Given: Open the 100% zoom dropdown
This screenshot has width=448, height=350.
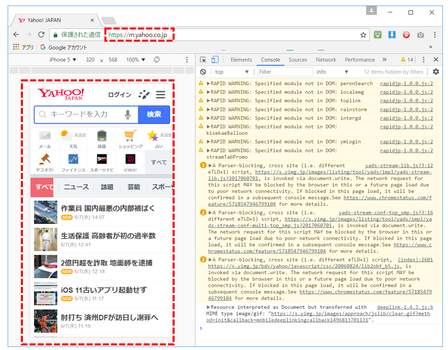Looking at the screenshot, I should [x=135, y=60].
